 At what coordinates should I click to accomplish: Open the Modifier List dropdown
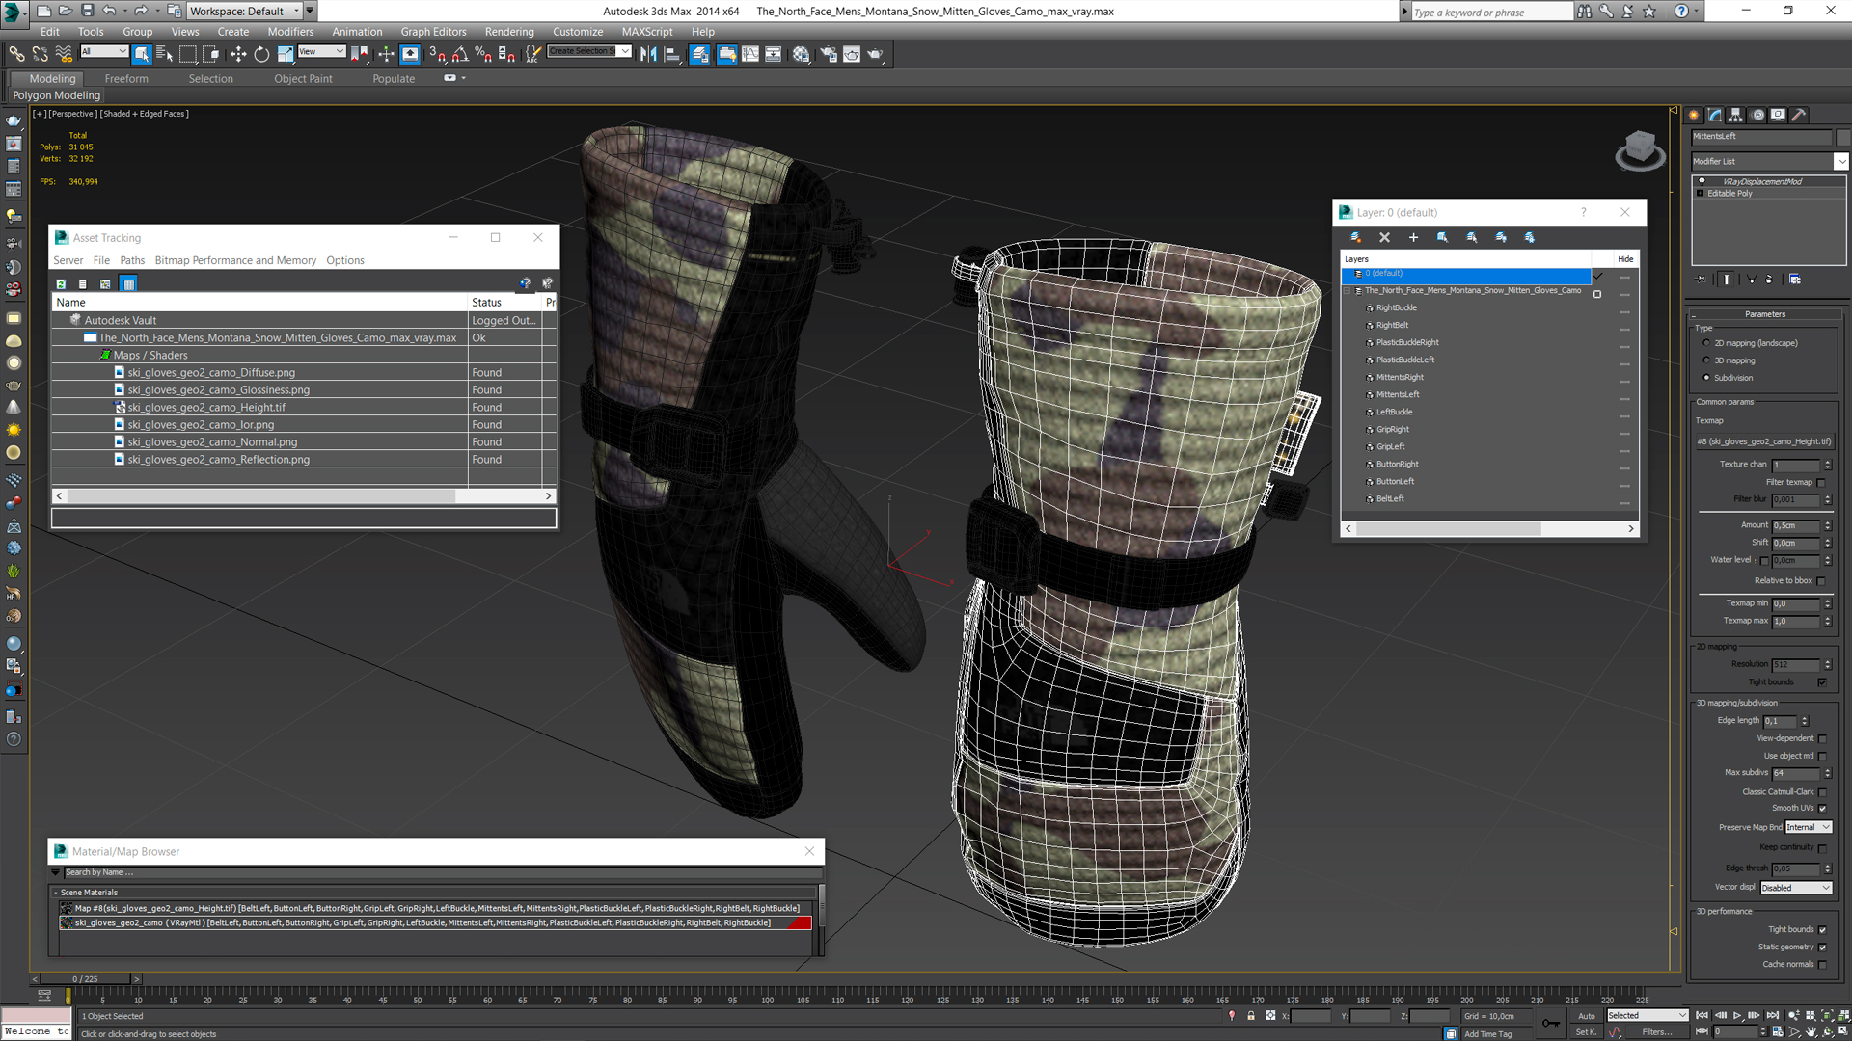(1840, 161)
